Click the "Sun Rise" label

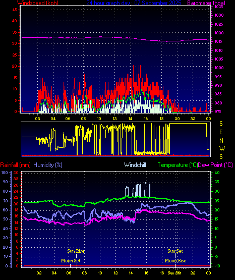tap(76, 251)
